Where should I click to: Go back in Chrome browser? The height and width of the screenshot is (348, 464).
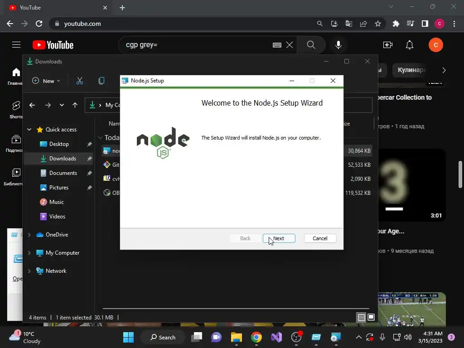pos(10,24)
